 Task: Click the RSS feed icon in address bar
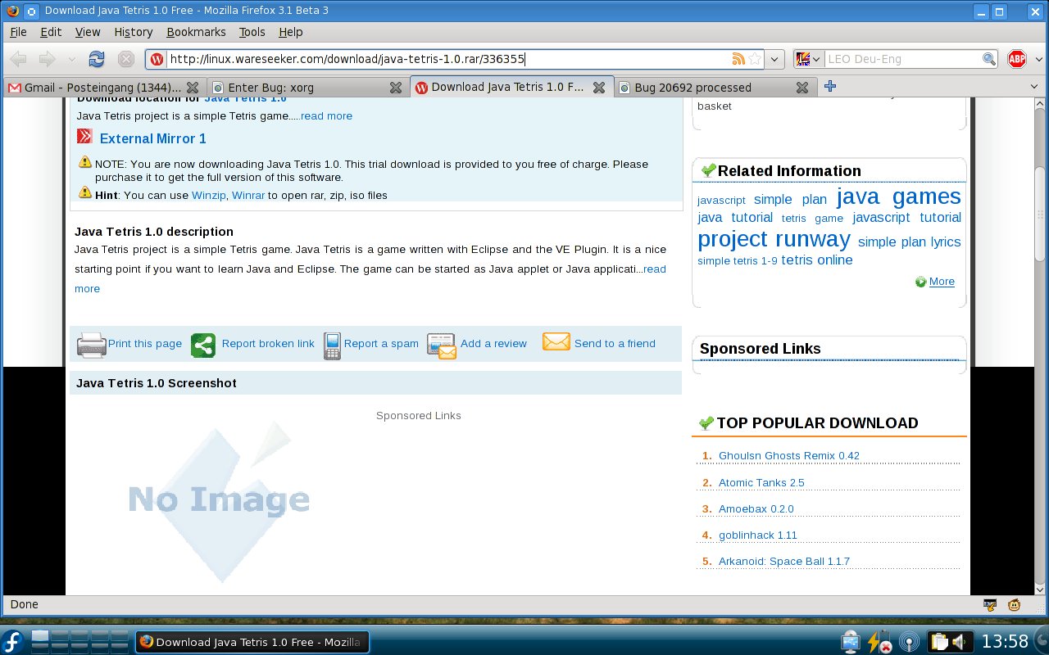[x=738, y=59]
